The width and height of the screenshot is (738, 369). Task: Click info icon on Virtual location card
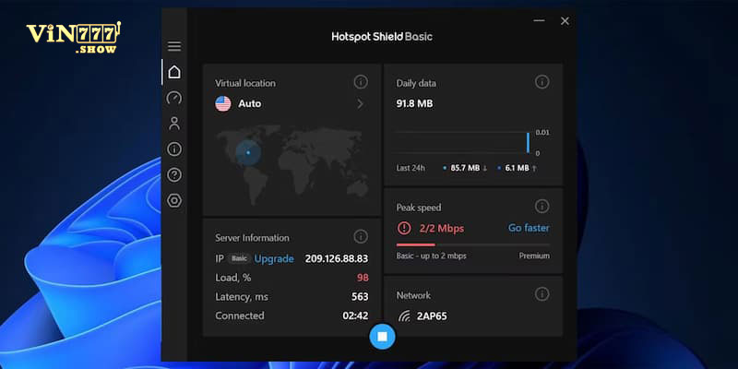[x=361, y=82]
